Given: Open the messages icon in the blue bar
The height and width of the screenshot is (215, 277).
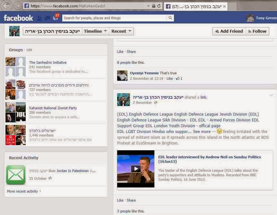Looking at the screenshot, I should tap(48, 18).
